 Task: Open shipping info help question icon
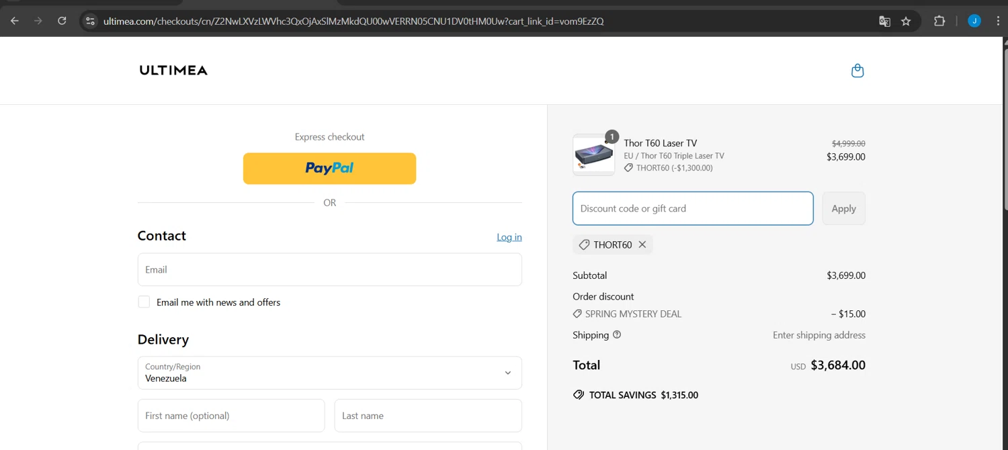coord(617,334)
